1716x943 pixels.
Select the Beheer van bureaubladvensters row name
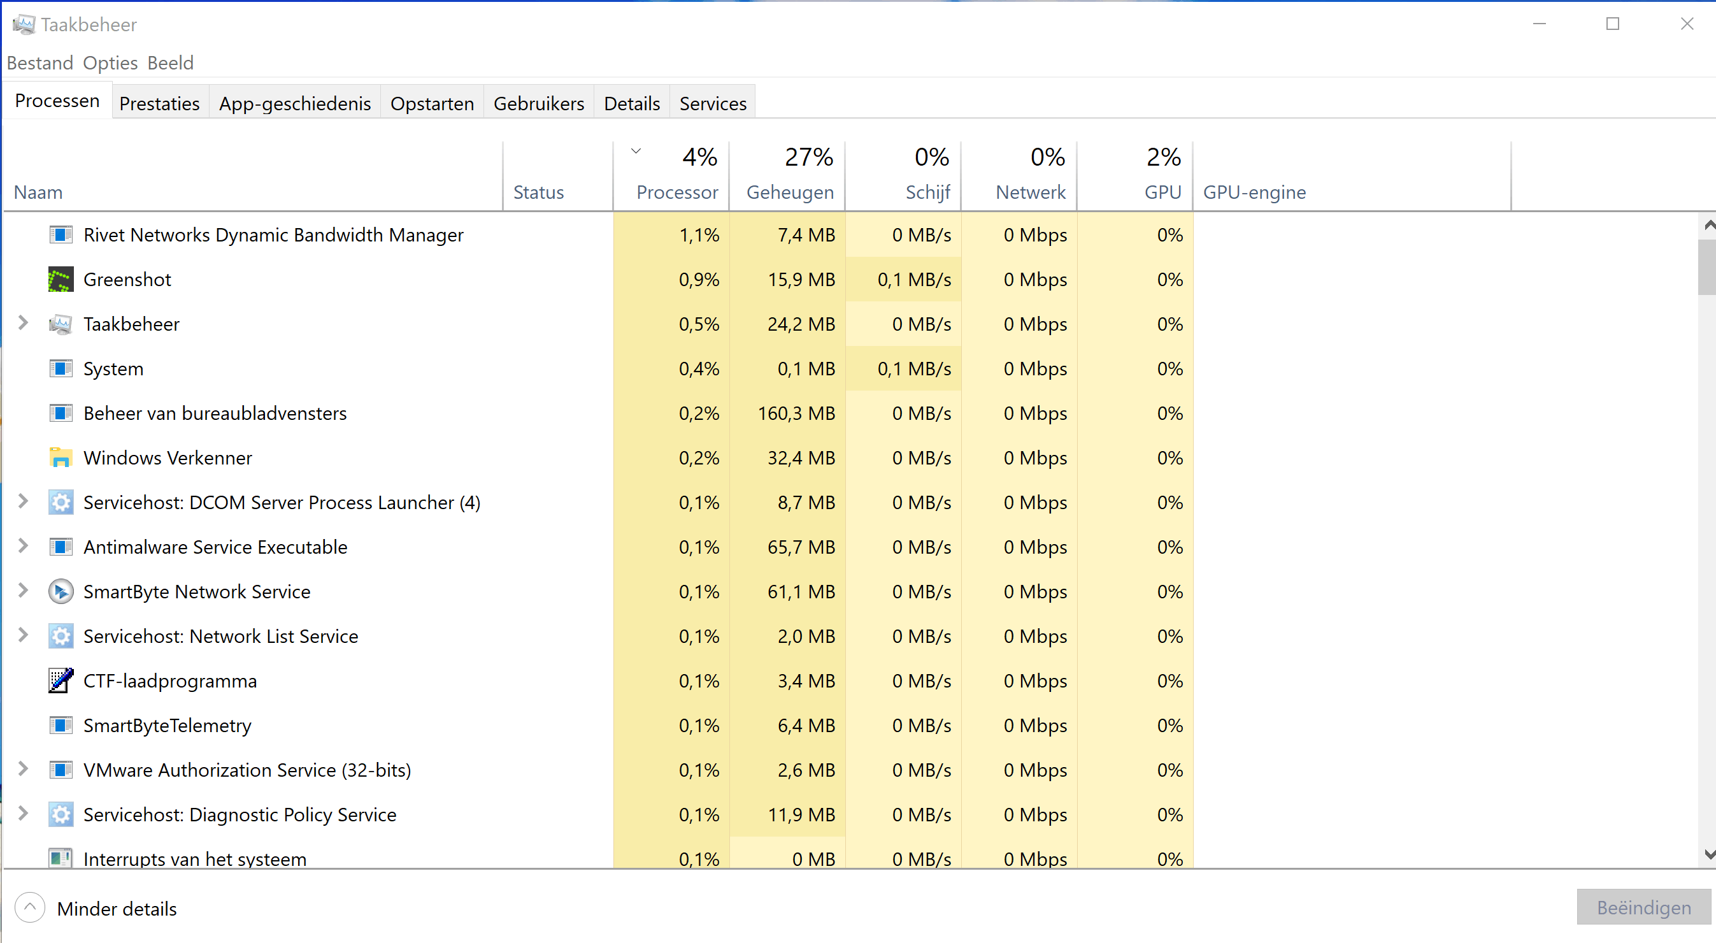pos(215,413)
